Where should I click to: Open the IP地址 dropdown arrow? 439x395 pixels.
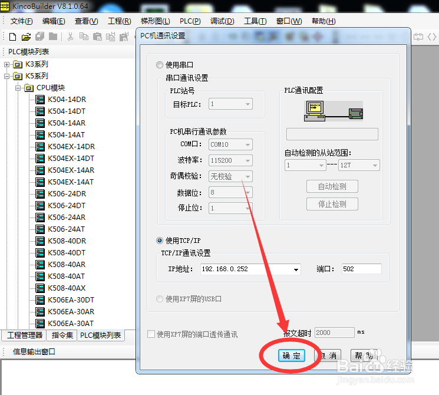pos(296,269)
